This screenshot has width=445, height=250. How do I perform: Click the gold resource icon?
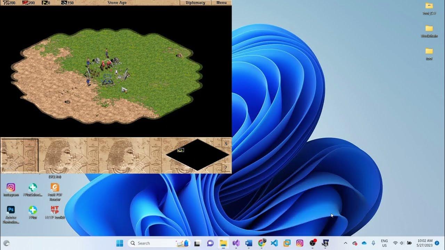[44, 3]
